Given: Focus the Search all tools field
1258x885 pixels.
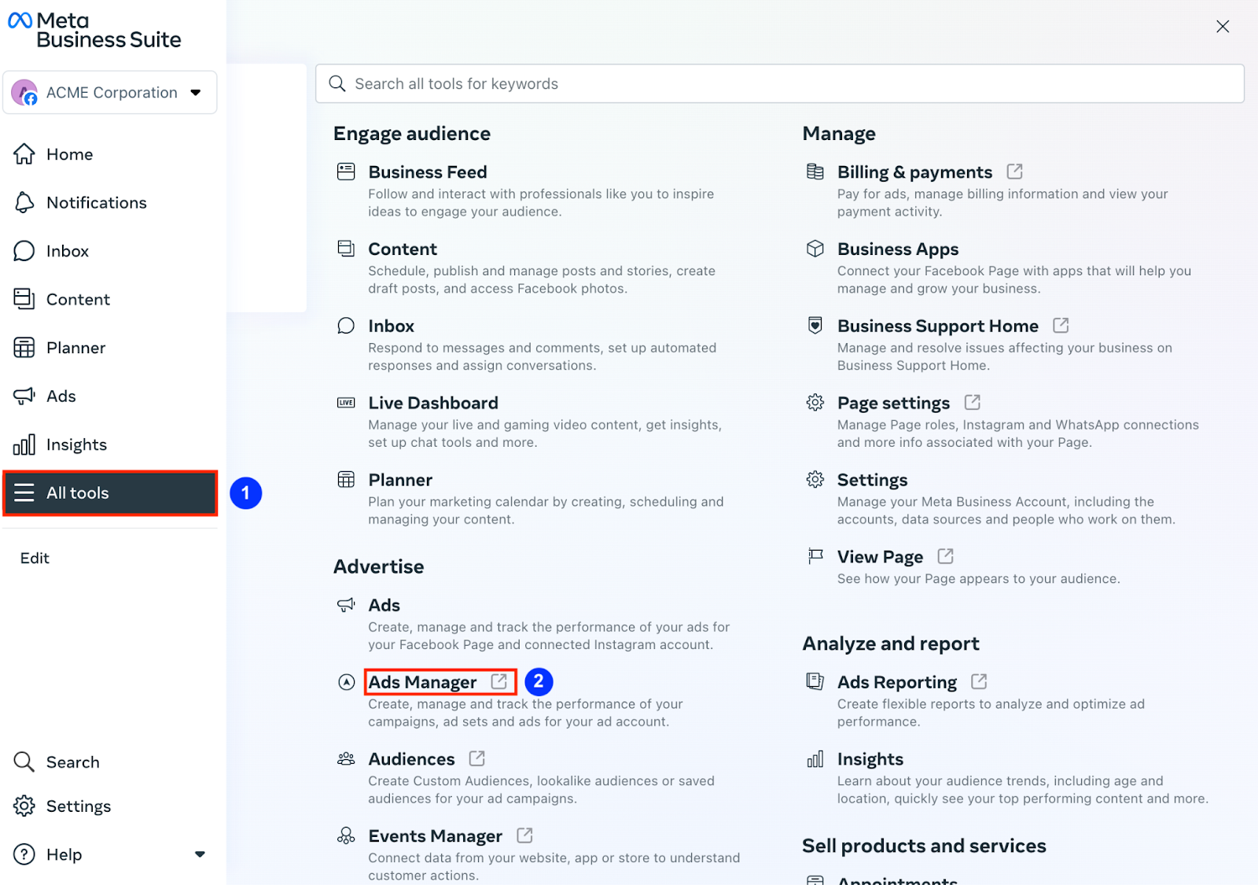Looking at the screenshot, I should tap(778, 84).
